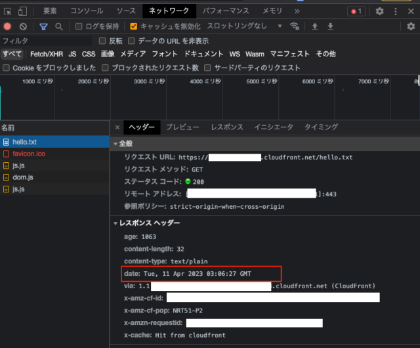Select favicon.ico in the request list

click(x=28, y=154)
